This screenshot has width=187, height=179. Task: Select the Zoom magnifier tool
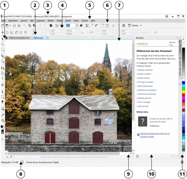[x=3, y=61]
